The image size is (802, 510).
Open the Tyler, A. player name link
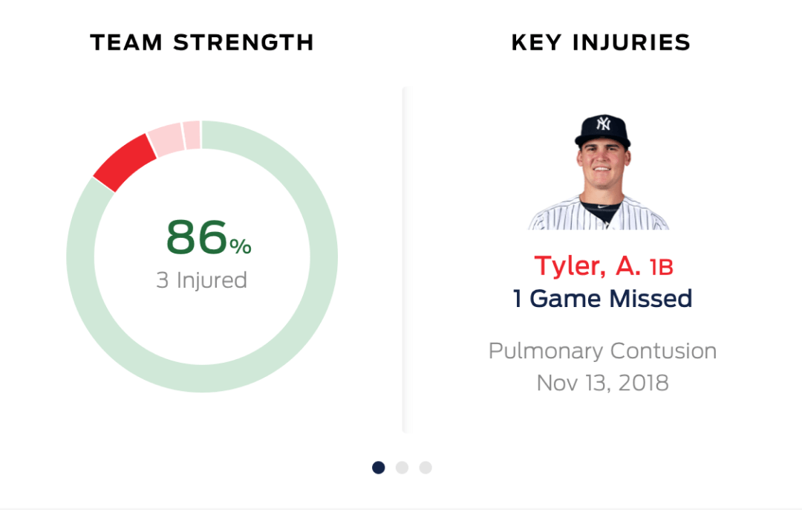coord(587,266)
